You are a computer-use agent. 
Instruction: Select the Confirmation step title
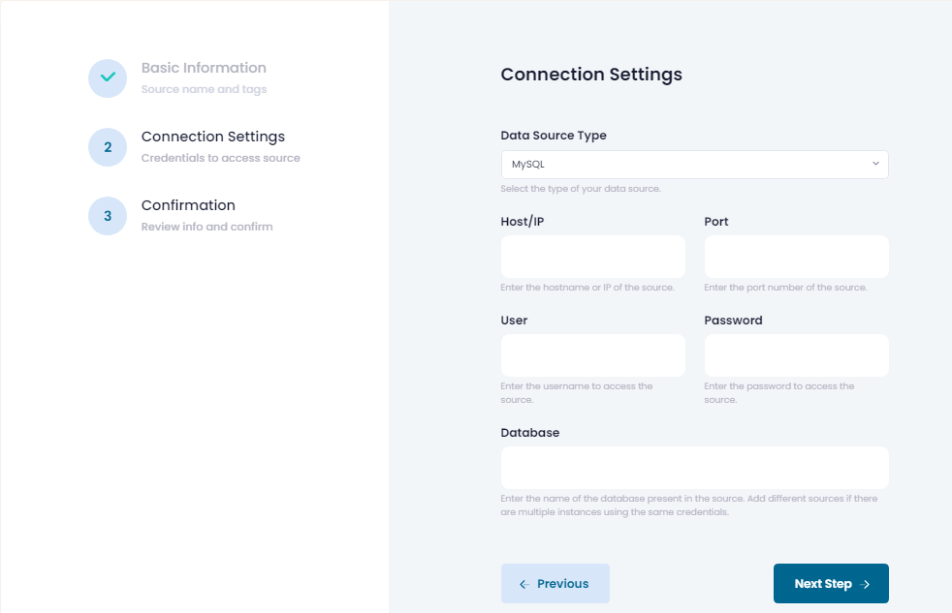188,205
